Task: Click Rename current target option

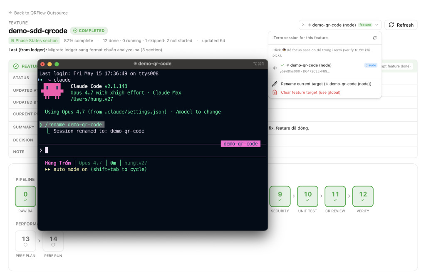Action: tap(324, 84)
